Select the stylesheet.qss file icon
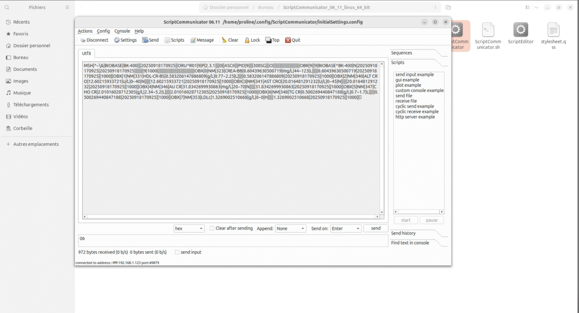579x313 pixels. pos(553,36)
